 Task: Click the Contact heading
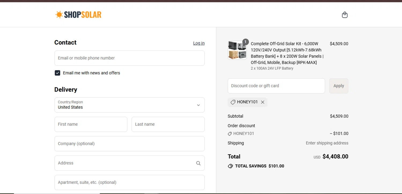[x=65, y=43]
